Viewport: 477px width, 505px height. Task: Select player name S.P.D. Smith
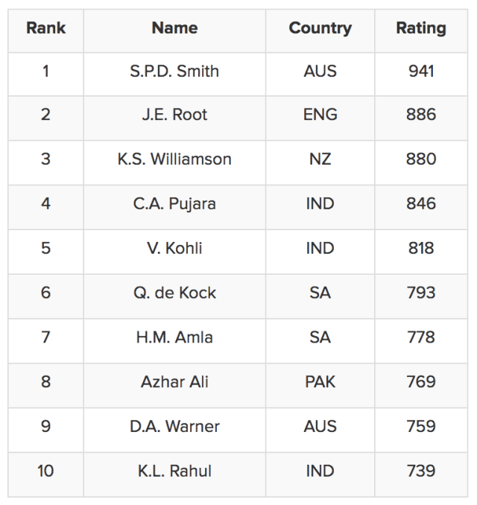click(x=174, y=72)
